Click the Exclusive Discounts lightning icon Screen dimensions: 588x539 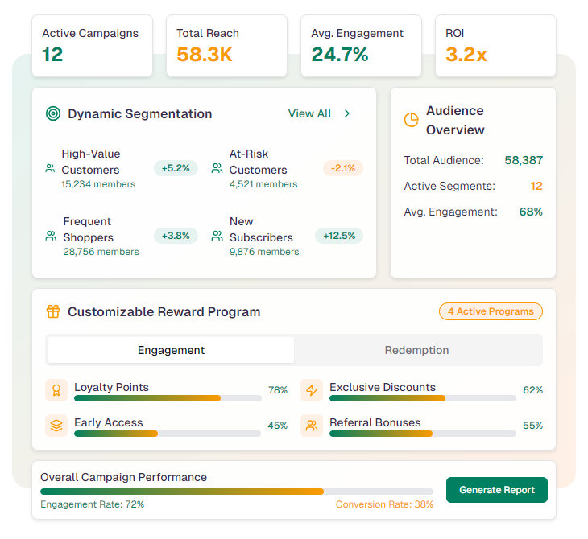tap(312, 390)
